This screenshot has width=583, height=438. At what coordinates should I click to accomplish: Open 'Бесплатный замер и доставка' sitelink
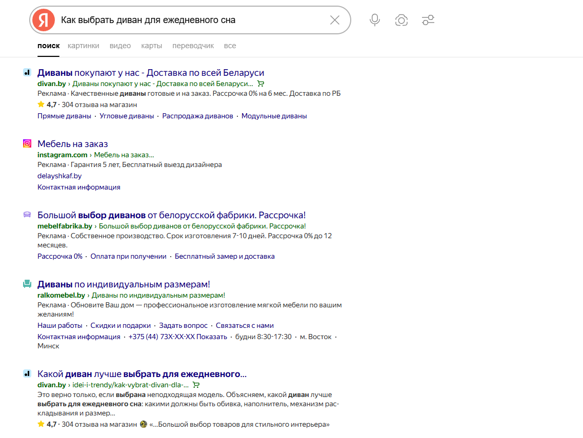(225, 256)
